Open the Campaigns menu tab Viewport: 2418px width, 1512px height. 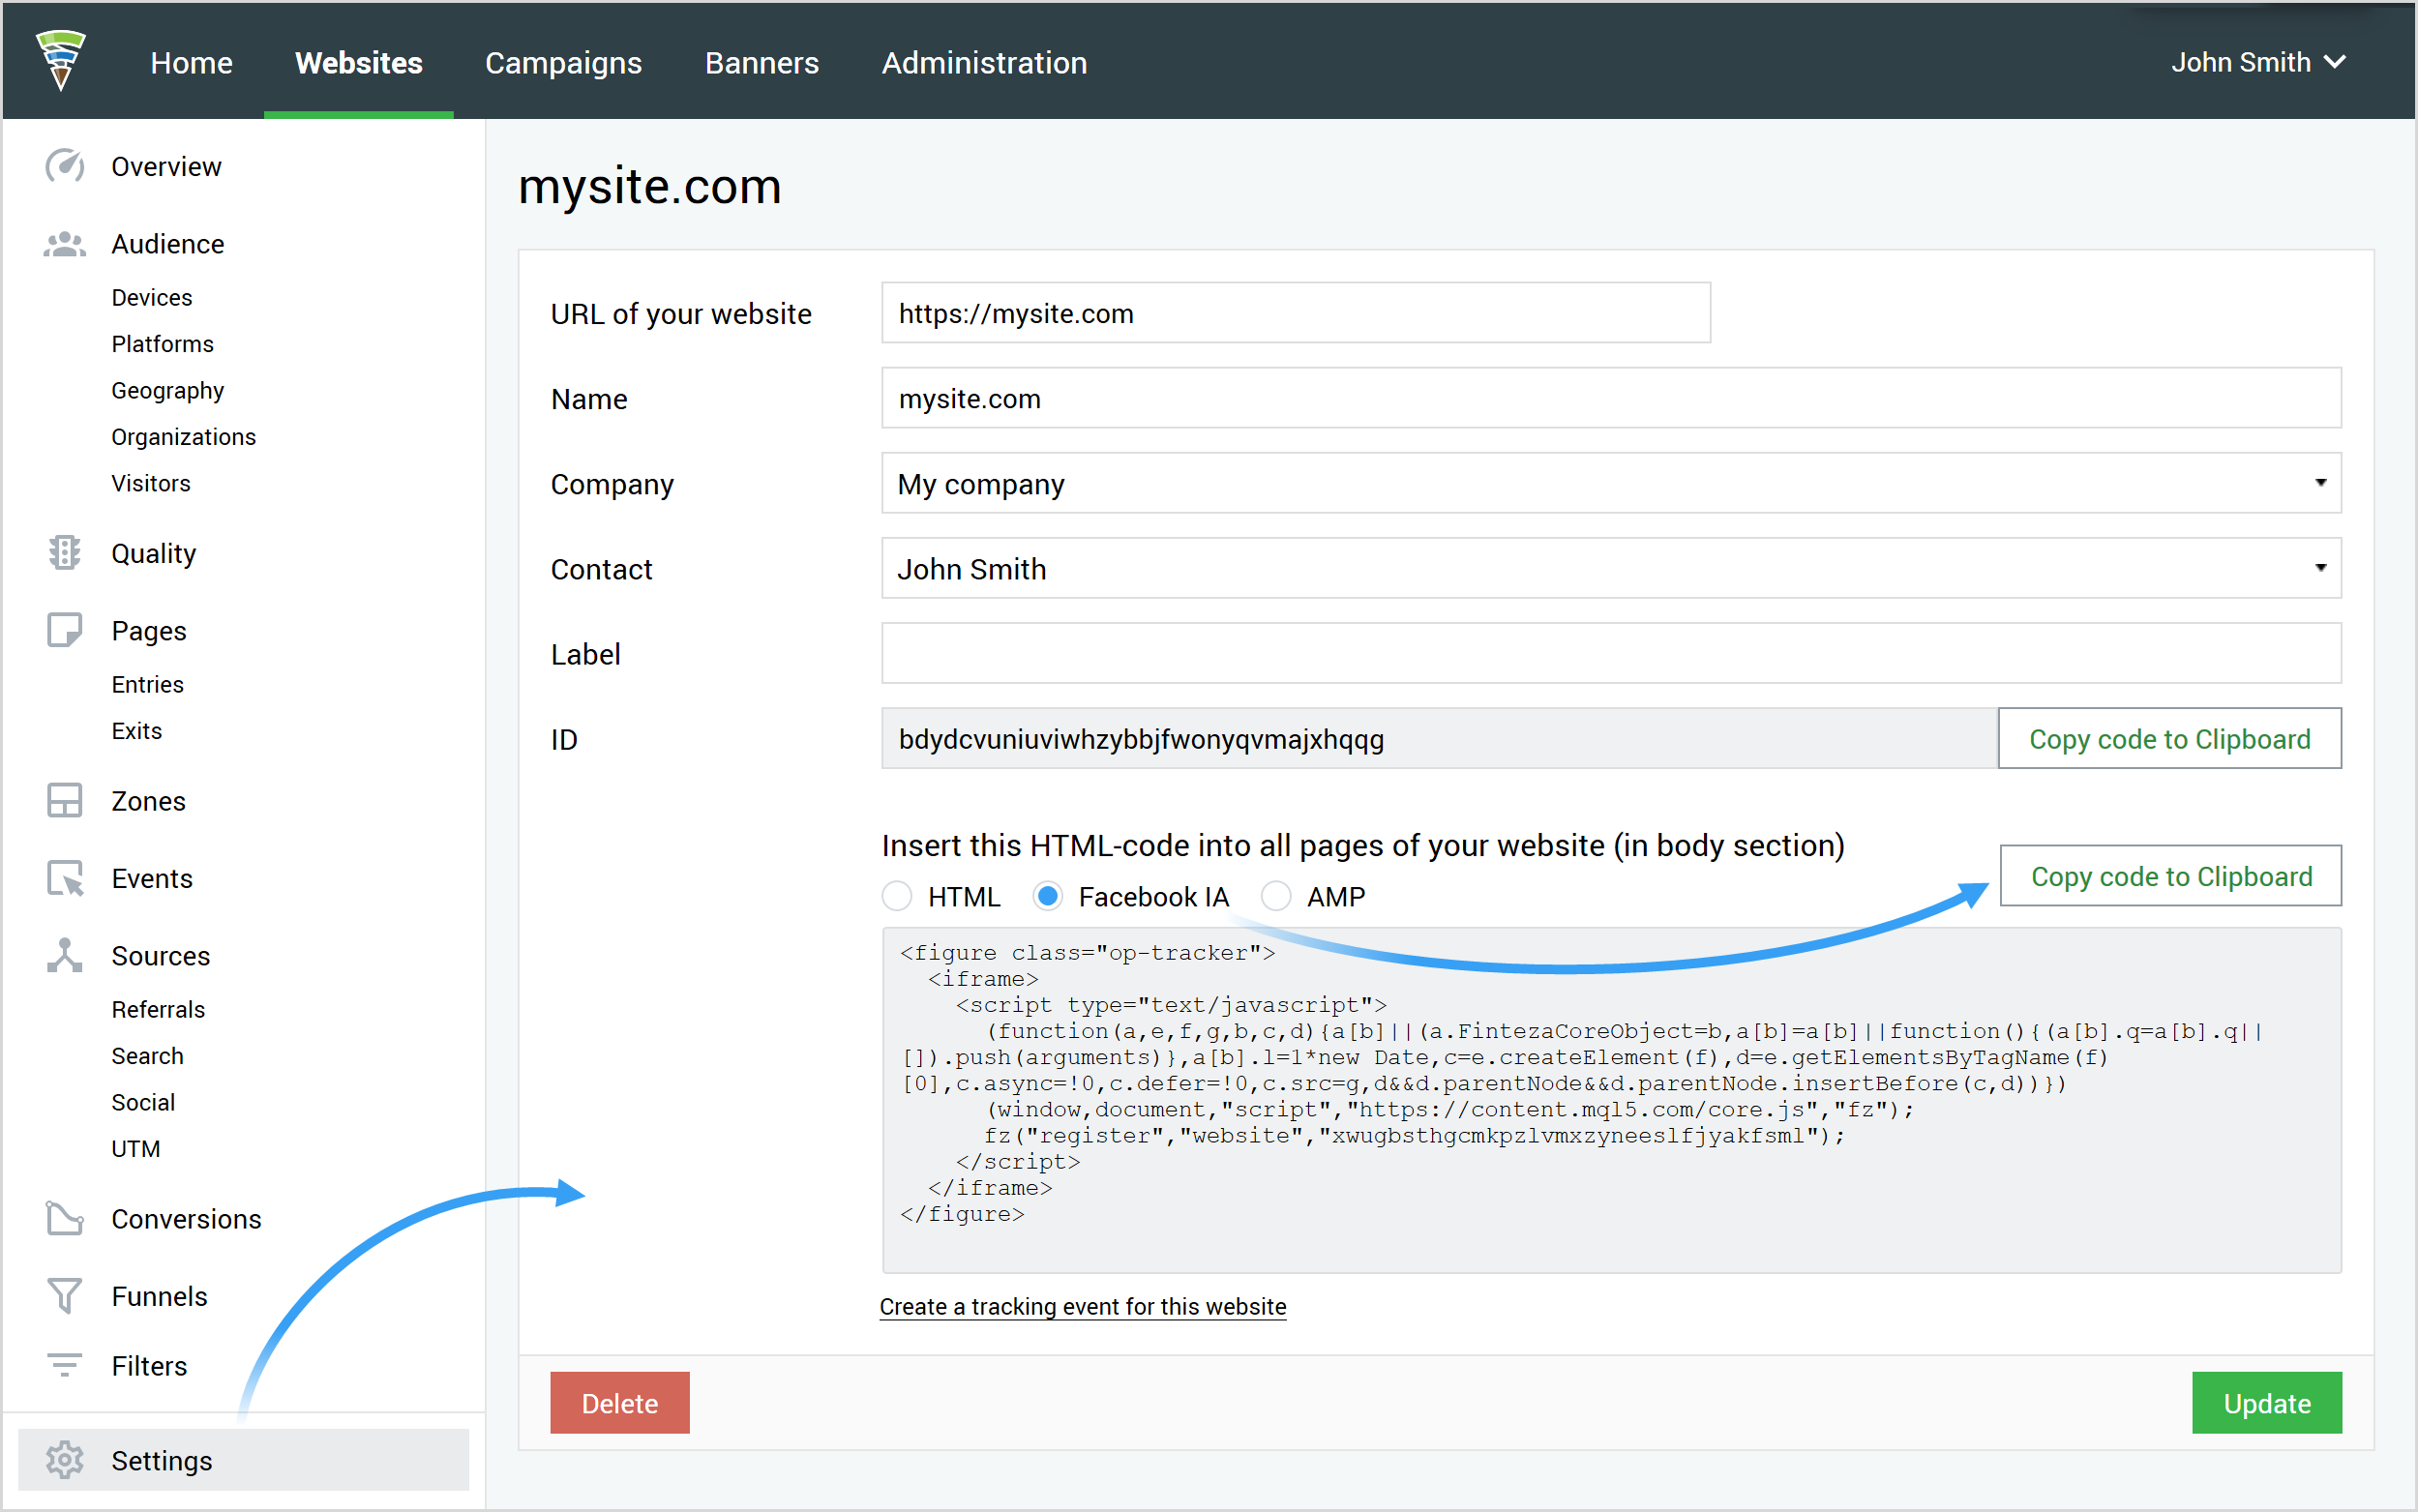pyautogui.click(x=561, y=61)
